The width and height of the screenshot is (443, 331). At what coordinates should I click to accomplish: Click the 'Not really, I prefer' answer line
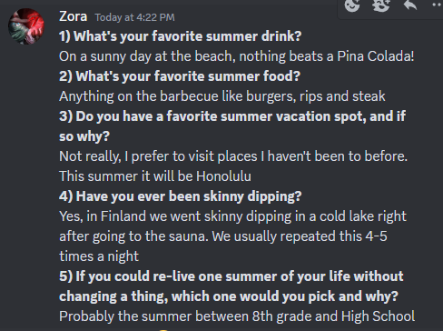233,156
